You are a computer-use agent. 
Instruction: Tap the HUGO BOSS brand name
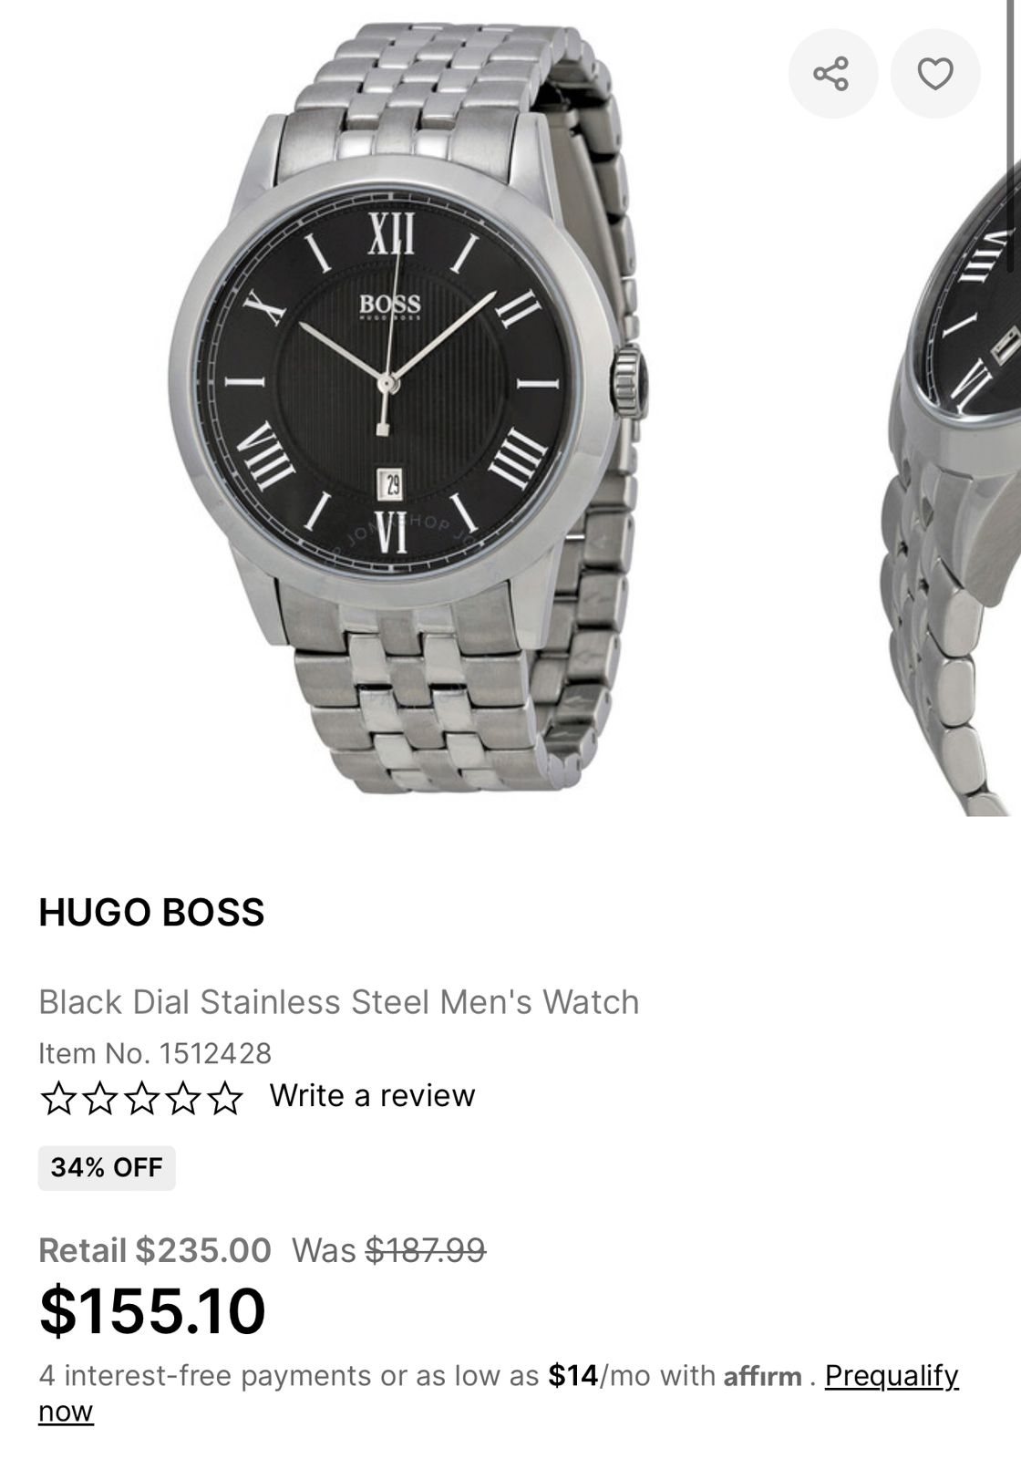(x=151, y=913)
